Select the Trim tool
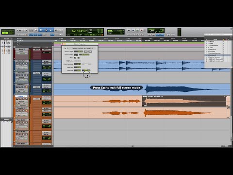This screenshot has width=233, height=175. 41,30
